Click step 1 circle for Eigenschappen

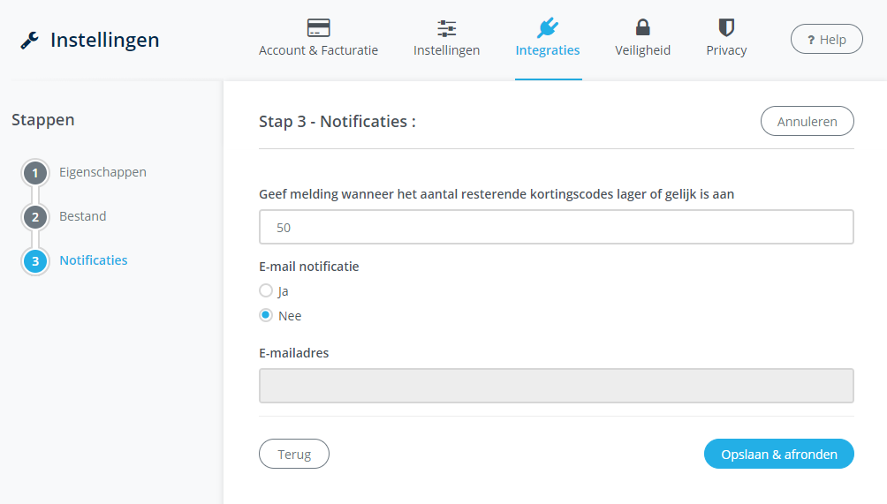click(35, 173)
